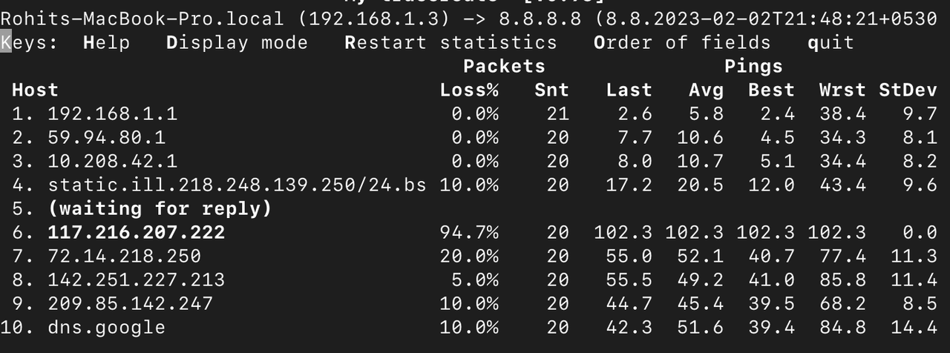Click the Loss% column header
This screenshot has width=950, height=353.
click(x=469, y=90)
